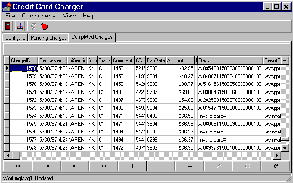The width and height of the screenshot is (293, 183).
Task: Click the ExpDate column header
Action: (x=156, y=61)
